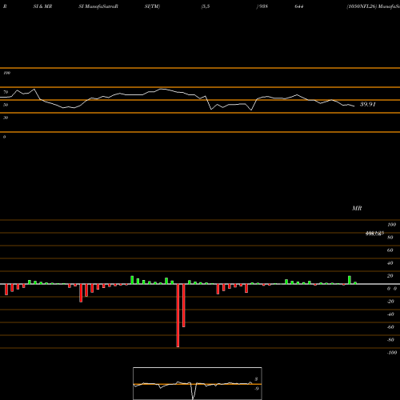This screenshot has width=400, height=400.
Task: Click the -40 label on MR axis
Action: 390,314
